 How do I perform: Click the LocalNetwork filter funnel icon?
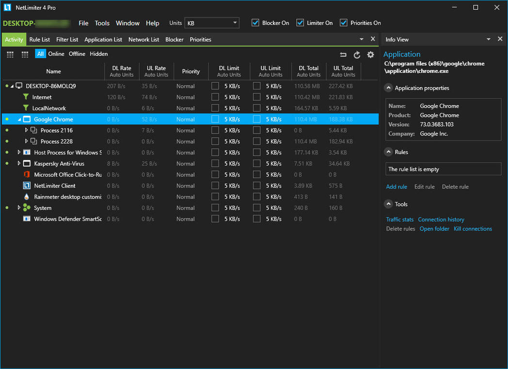26,108
